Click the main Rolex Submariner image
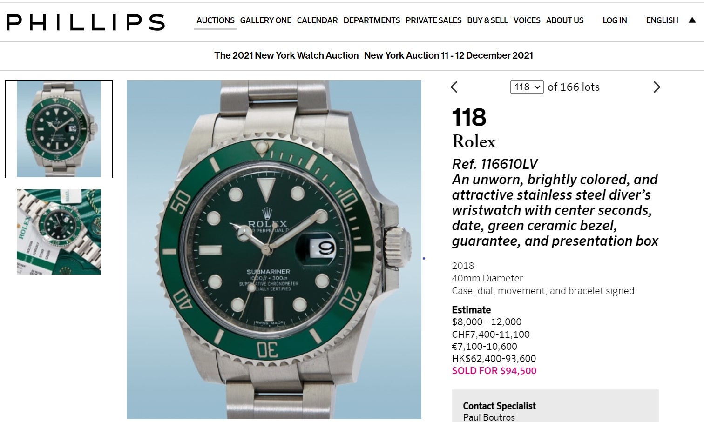 (x=274, y=250)
